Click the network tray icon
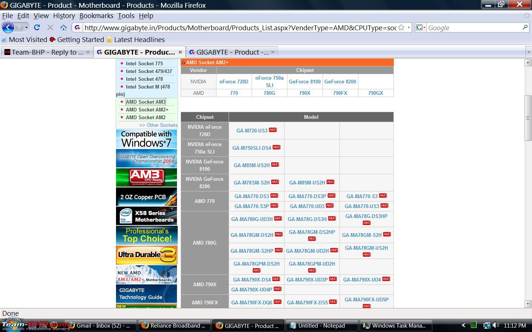The width and height of the screenshot is (532, 332). click(x=487, y=325)
